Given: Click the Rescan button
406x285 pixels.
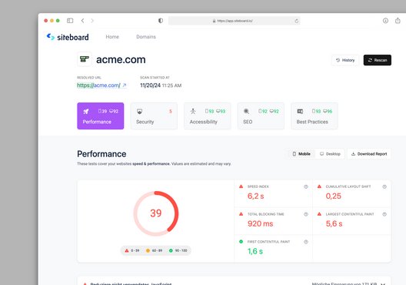Looking at the screenshot, I should (378, 60).
